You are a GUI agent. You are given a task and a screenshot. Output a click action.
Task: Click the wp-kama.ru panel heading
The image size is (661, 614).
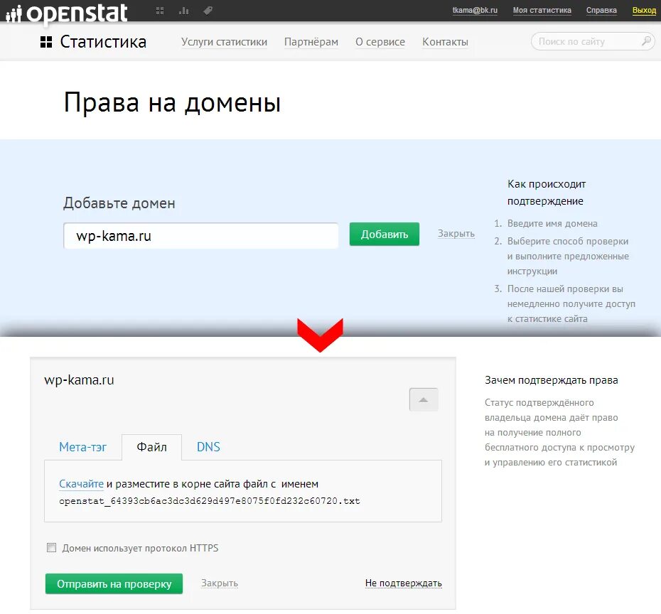[80, 379]
